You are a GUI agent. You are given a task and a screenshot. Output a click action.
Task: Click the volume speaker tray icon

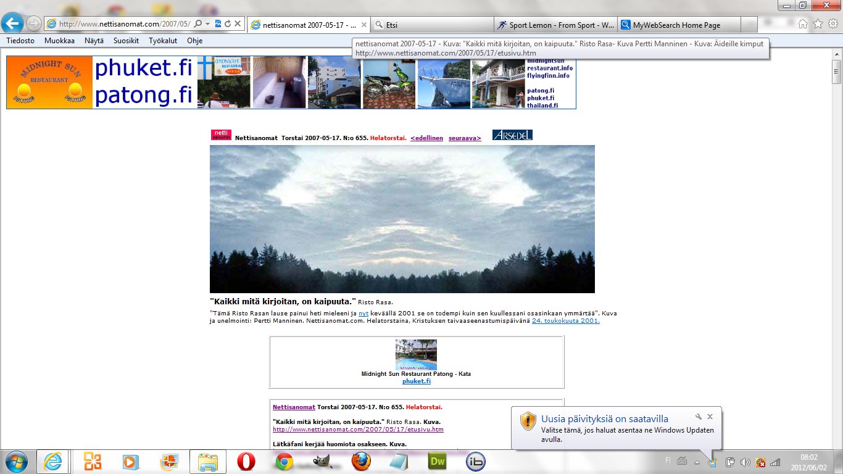(745, 462)
